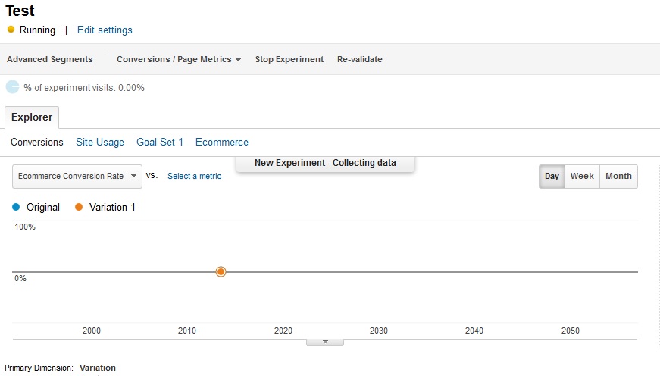Click the Original blue legend dot
The width and height of the screenshot is (660, 376).
(x=16, y=207)
